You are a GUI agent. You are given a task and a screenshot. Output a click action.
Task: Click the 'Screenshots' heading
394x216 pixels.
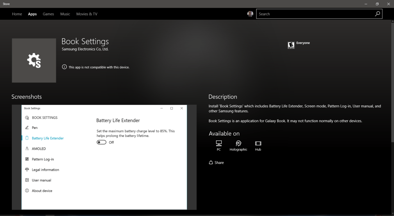27,97
